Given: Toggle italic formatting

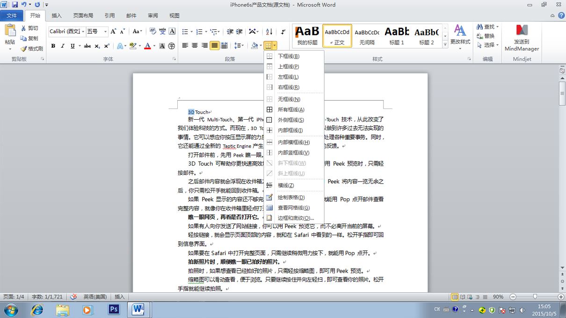Looking at the screenshot, I should pyautogui.click(x=63, y=46).
